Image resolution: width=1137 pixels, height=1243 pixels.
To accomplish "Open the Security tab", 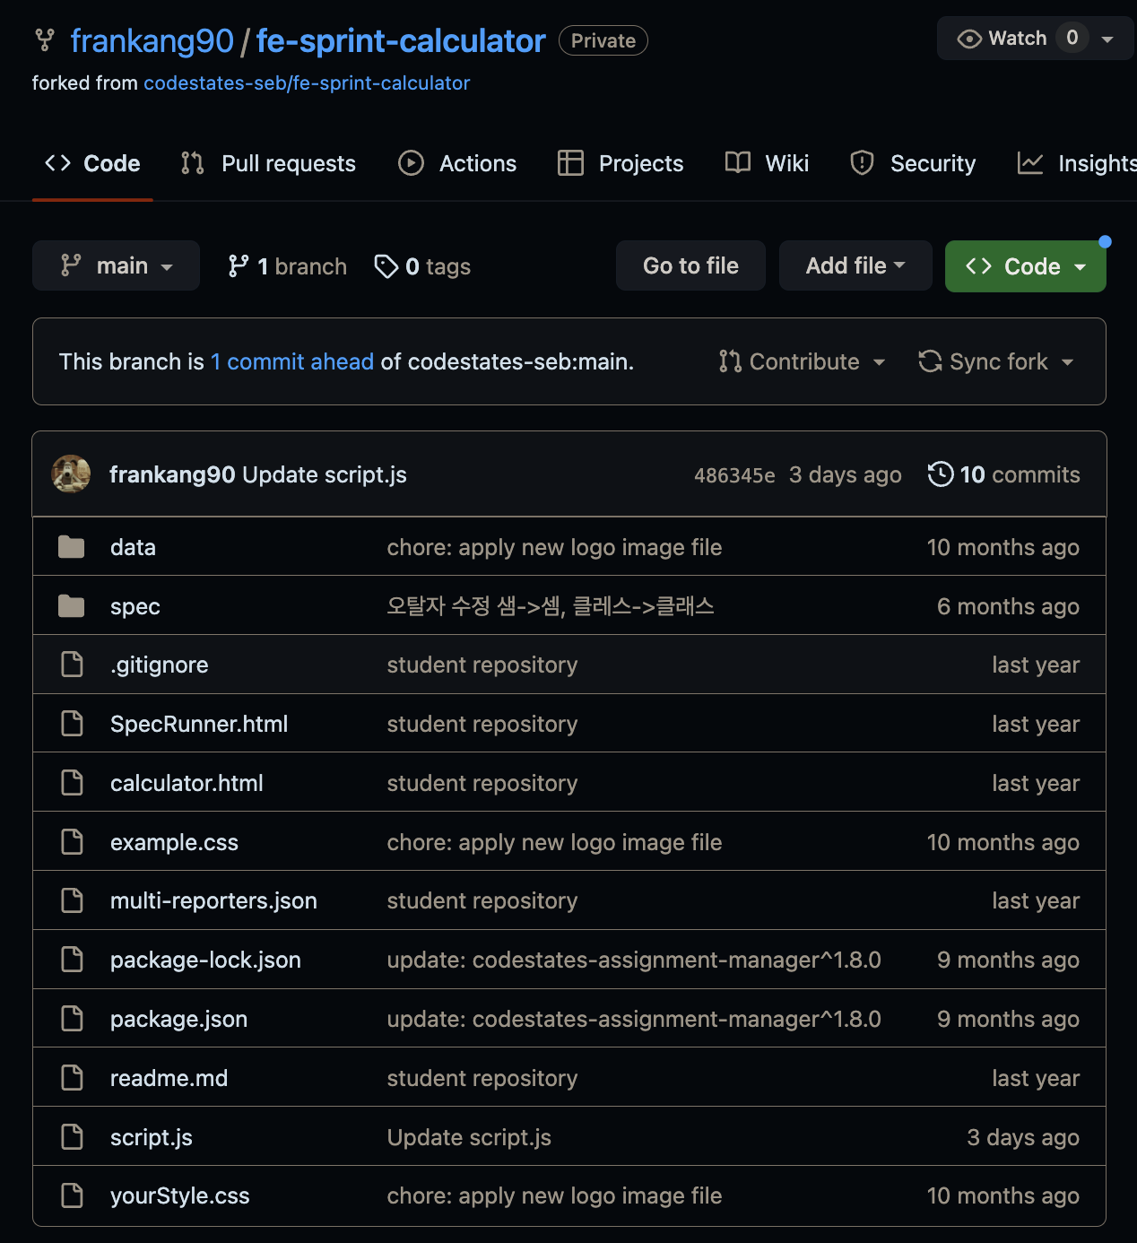I will point(913,163).
